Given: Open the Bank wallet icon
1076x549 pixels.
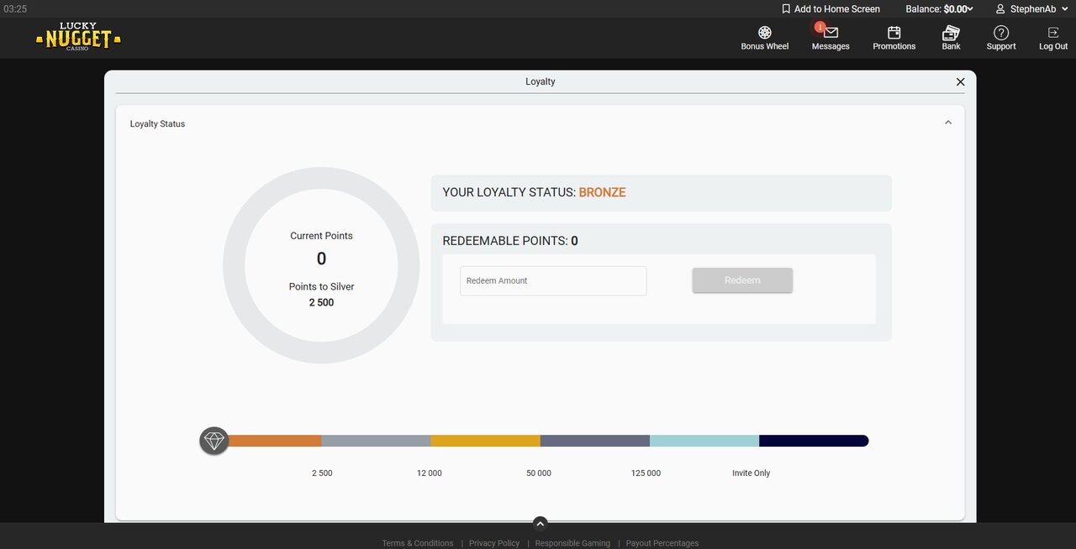Looking at the screenshot, I should pyautogui.click(x=951, y=34).
